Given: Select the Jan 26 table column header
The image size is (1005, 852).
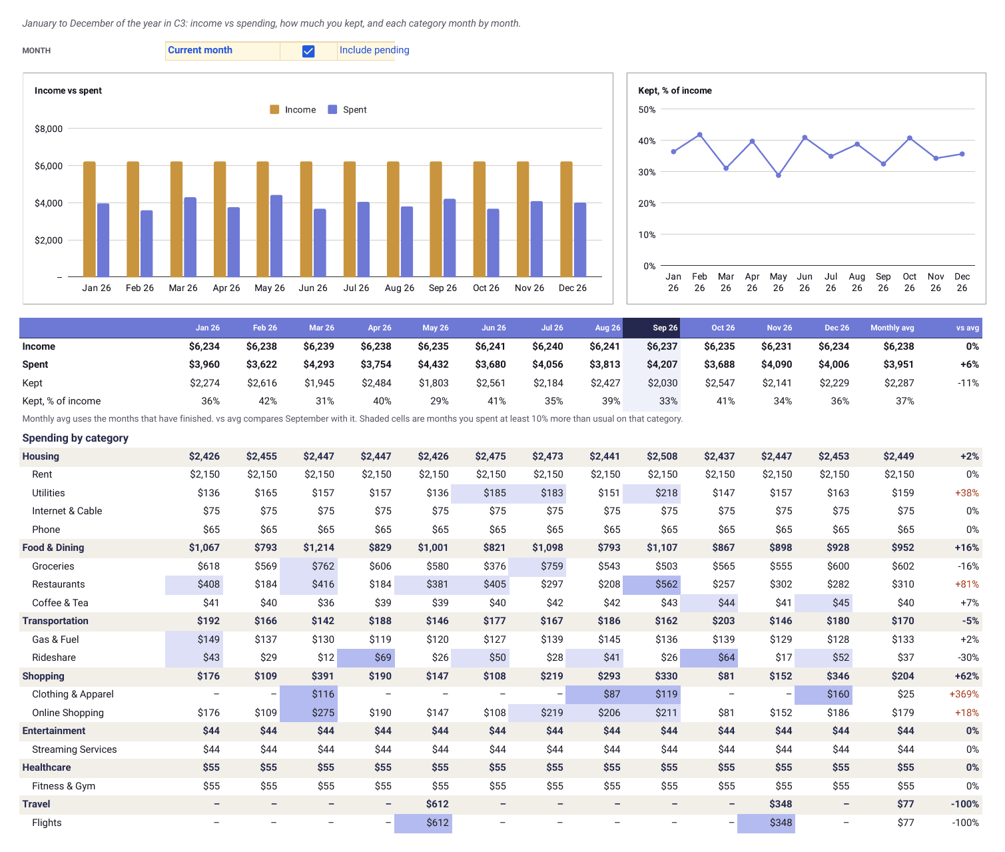Looking at the screenshot, I should pyautogui.click(x=194, y=328).
